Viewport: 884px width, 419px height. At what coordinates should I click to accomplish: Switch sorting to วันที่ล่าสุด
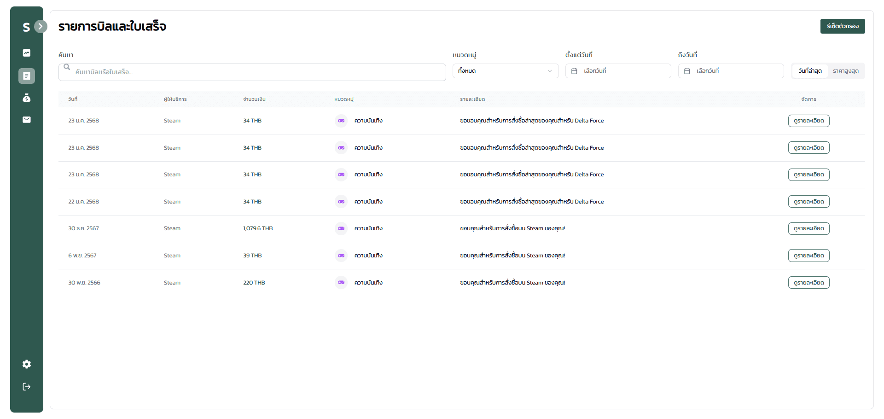(810, 71)
